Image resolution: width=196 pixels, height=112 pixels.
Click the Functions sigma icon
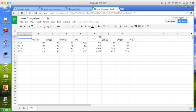(148, 26)
